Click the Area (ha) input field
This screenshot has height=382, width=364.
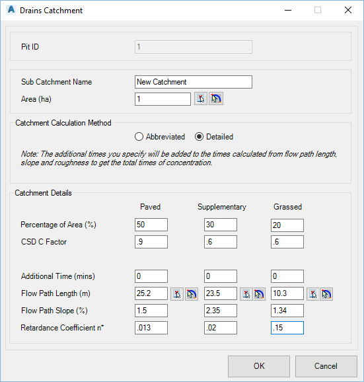tap(163, 99)
